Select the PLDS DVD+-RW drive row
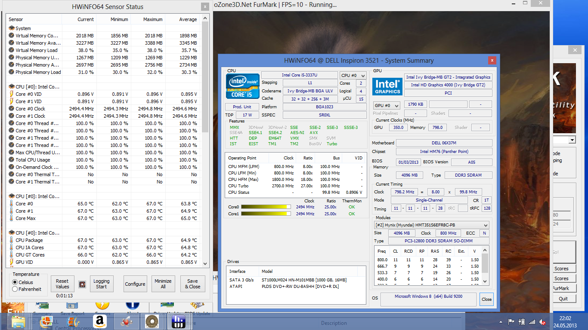Screen dimensions: 588x330 296,286
